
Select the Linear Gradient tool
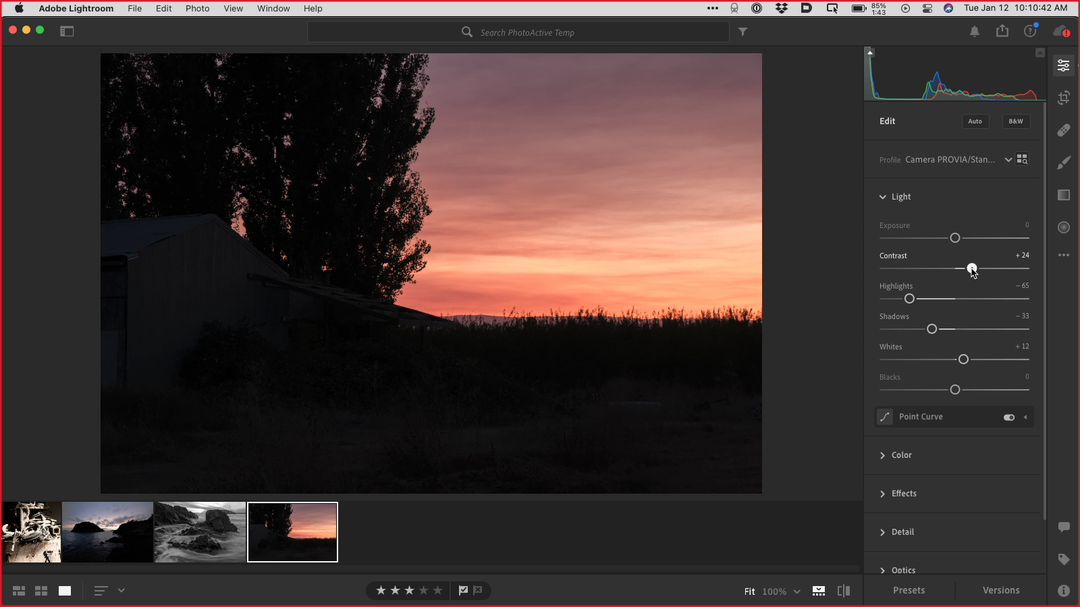click(1064, 195)
